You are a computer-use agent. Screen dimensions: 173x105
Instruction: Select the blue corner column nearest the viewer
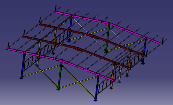[x=97, y=88]
